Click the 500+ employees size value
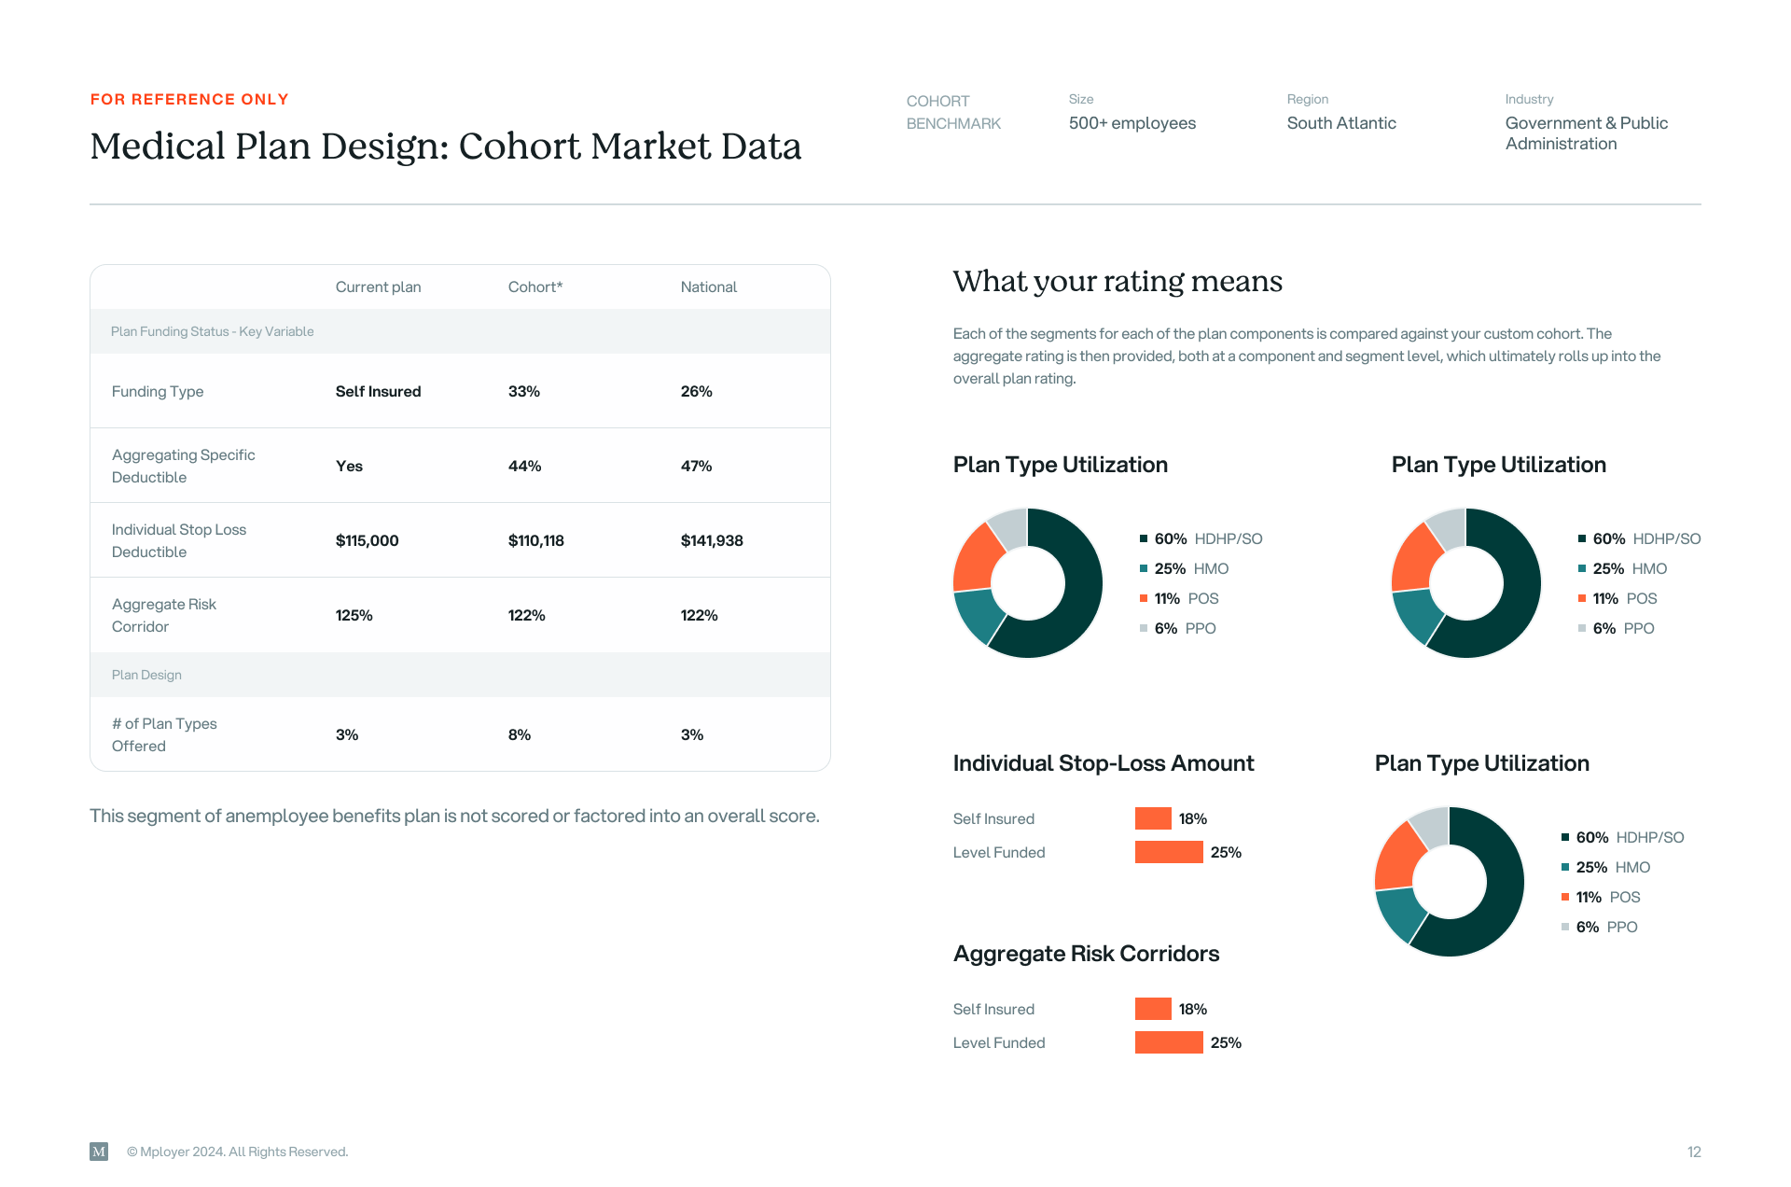 coord(1132,123)
